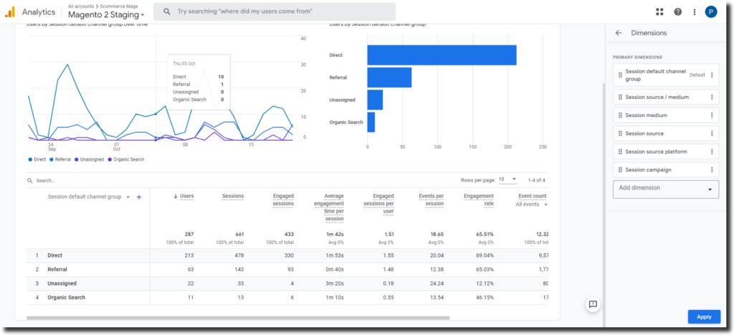Click the top search input field
This screenshot has height=335, width=734.
(x=280, y=11)
